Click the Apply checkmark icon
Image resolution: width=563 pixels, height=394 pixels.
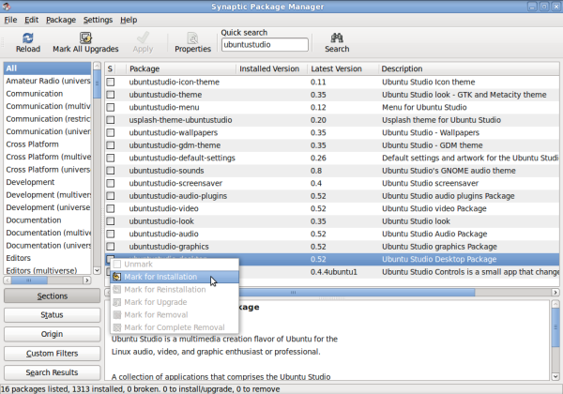pyautogui.click(x=143, y=38)
